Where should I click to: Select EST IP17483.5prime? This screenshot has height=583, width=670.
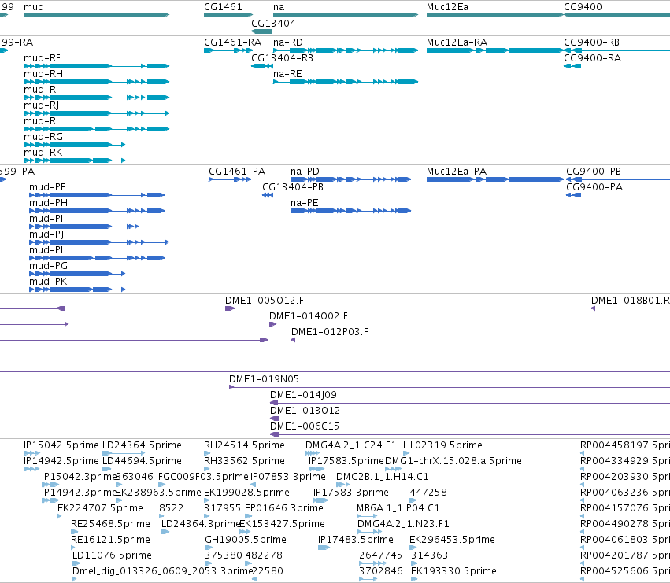(324, 548)
